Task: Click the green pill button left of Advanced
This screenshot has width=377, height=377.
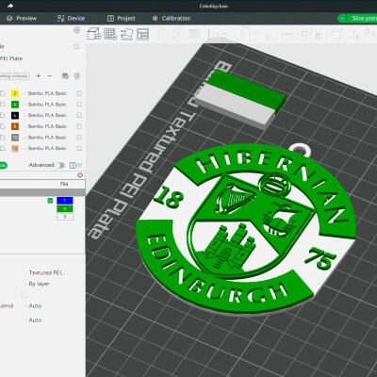Action: (3, 165)
